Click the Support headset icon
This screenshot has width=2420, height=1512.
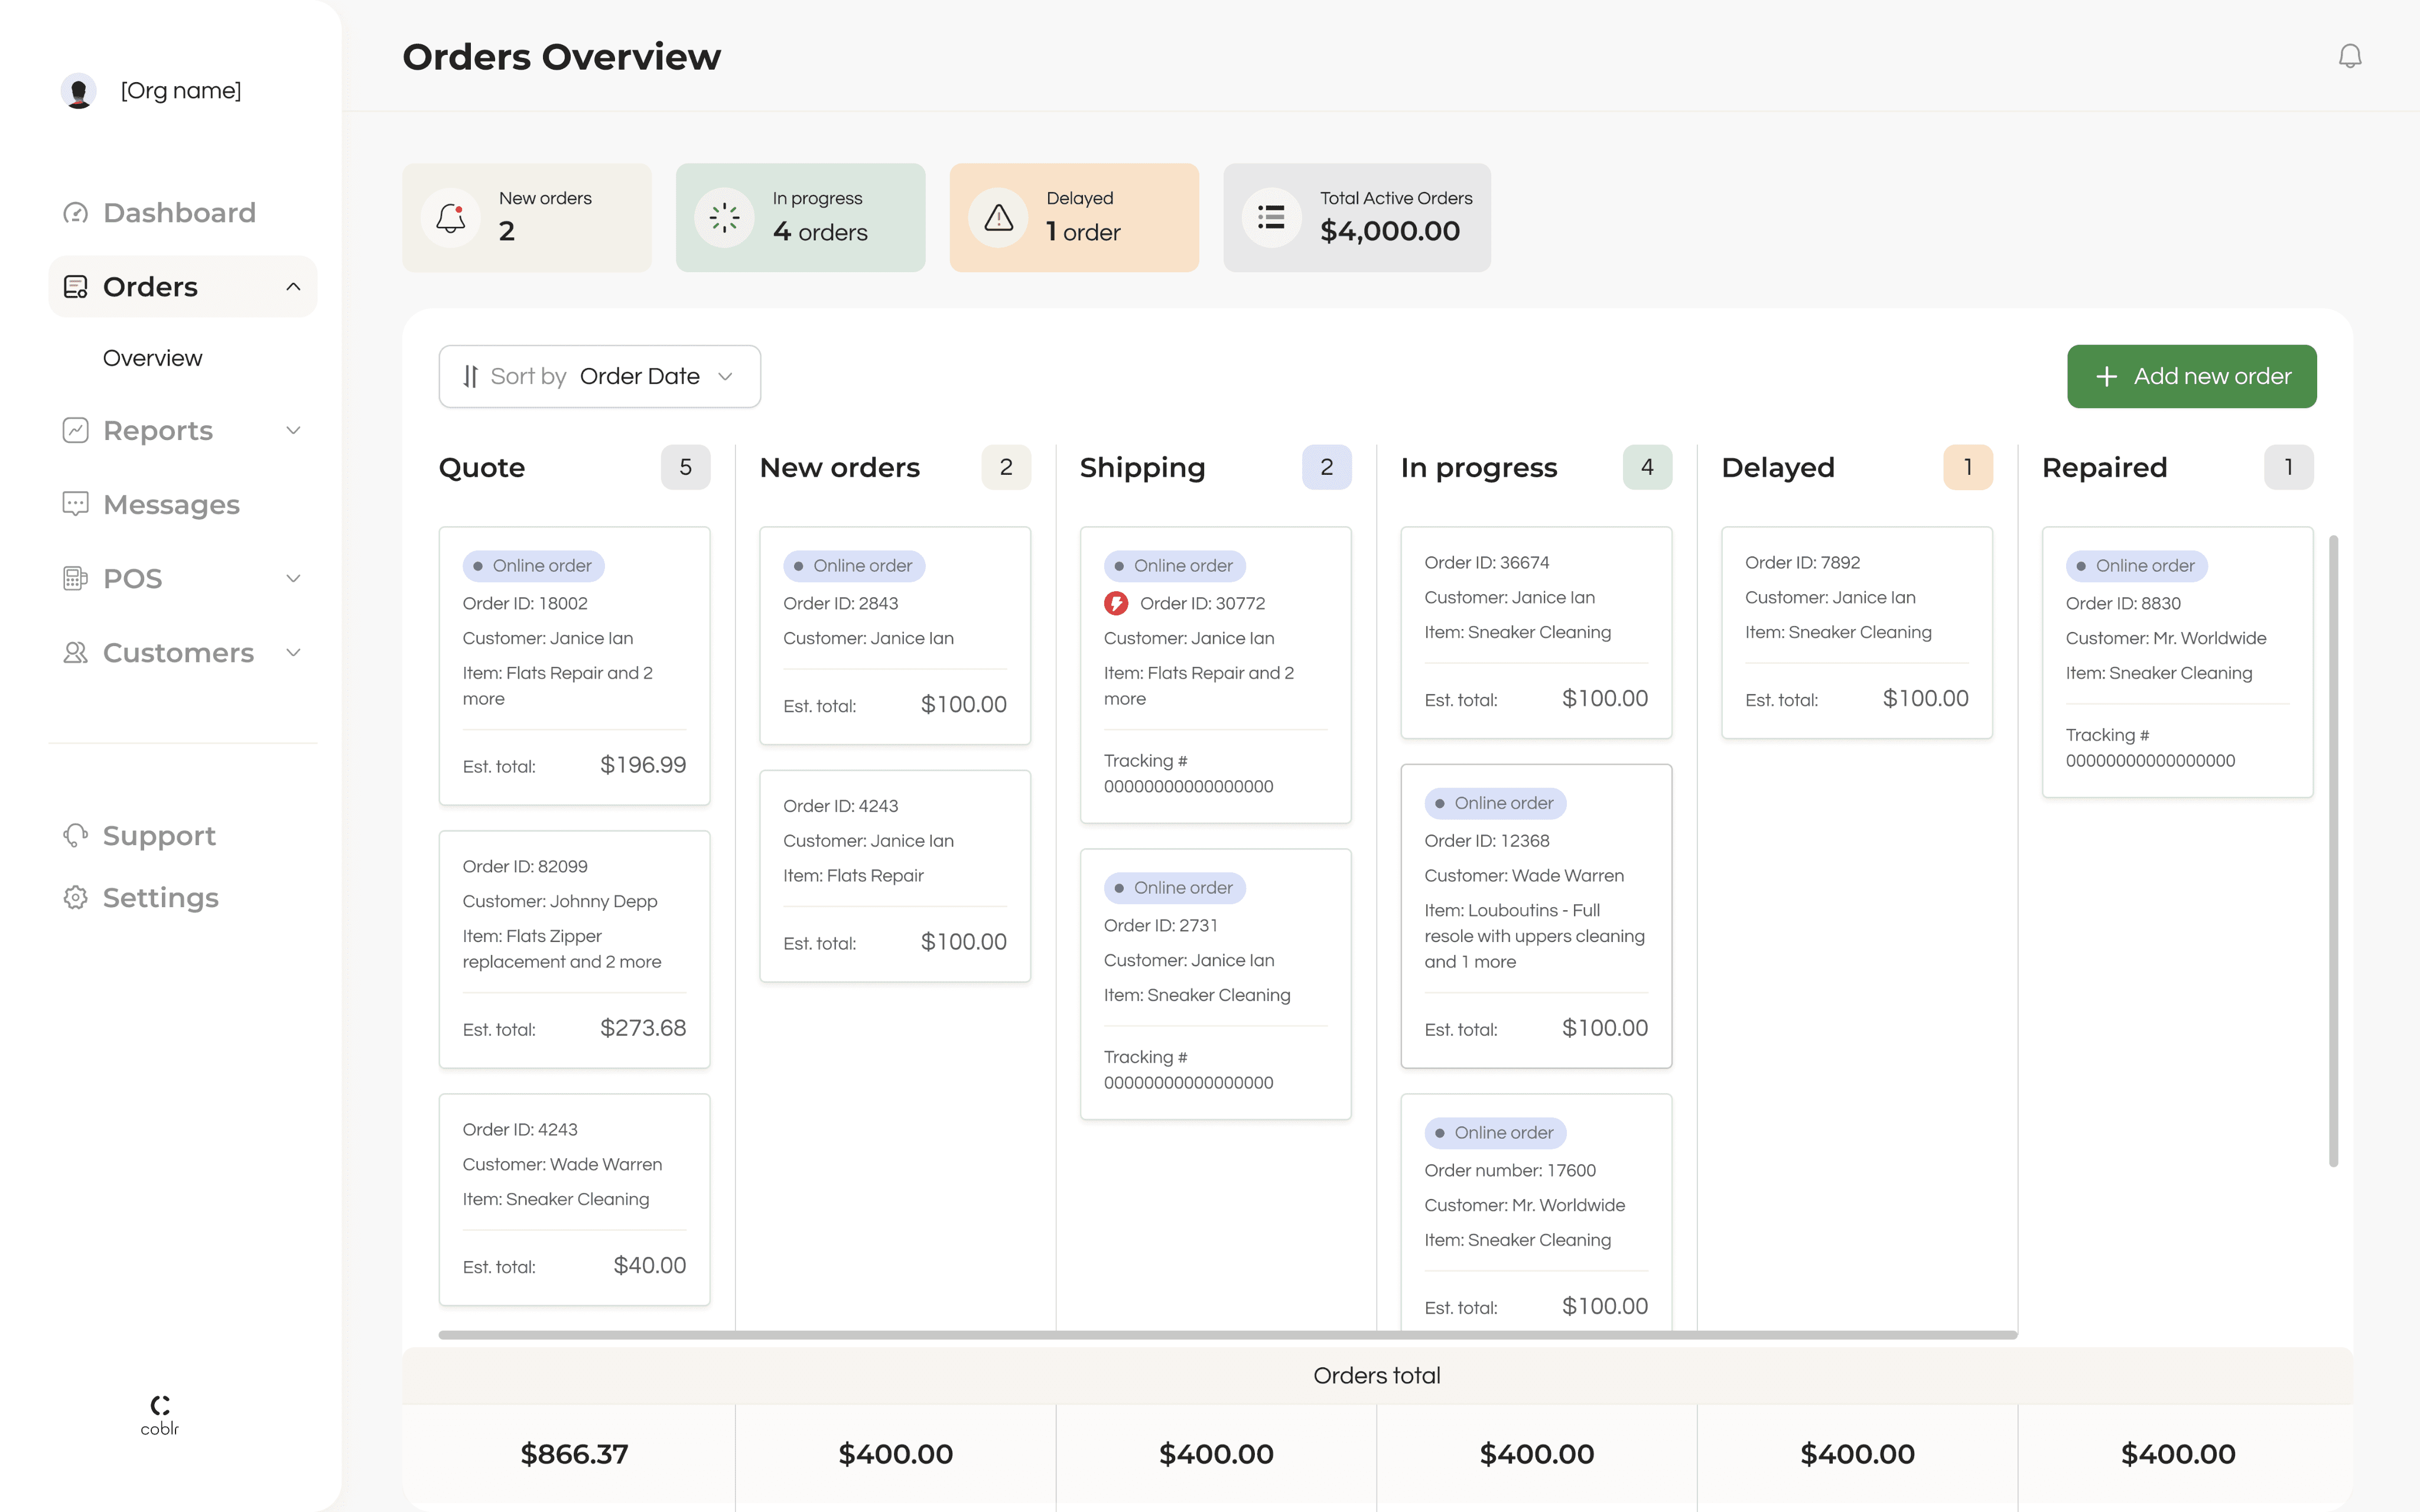(76, 835)
